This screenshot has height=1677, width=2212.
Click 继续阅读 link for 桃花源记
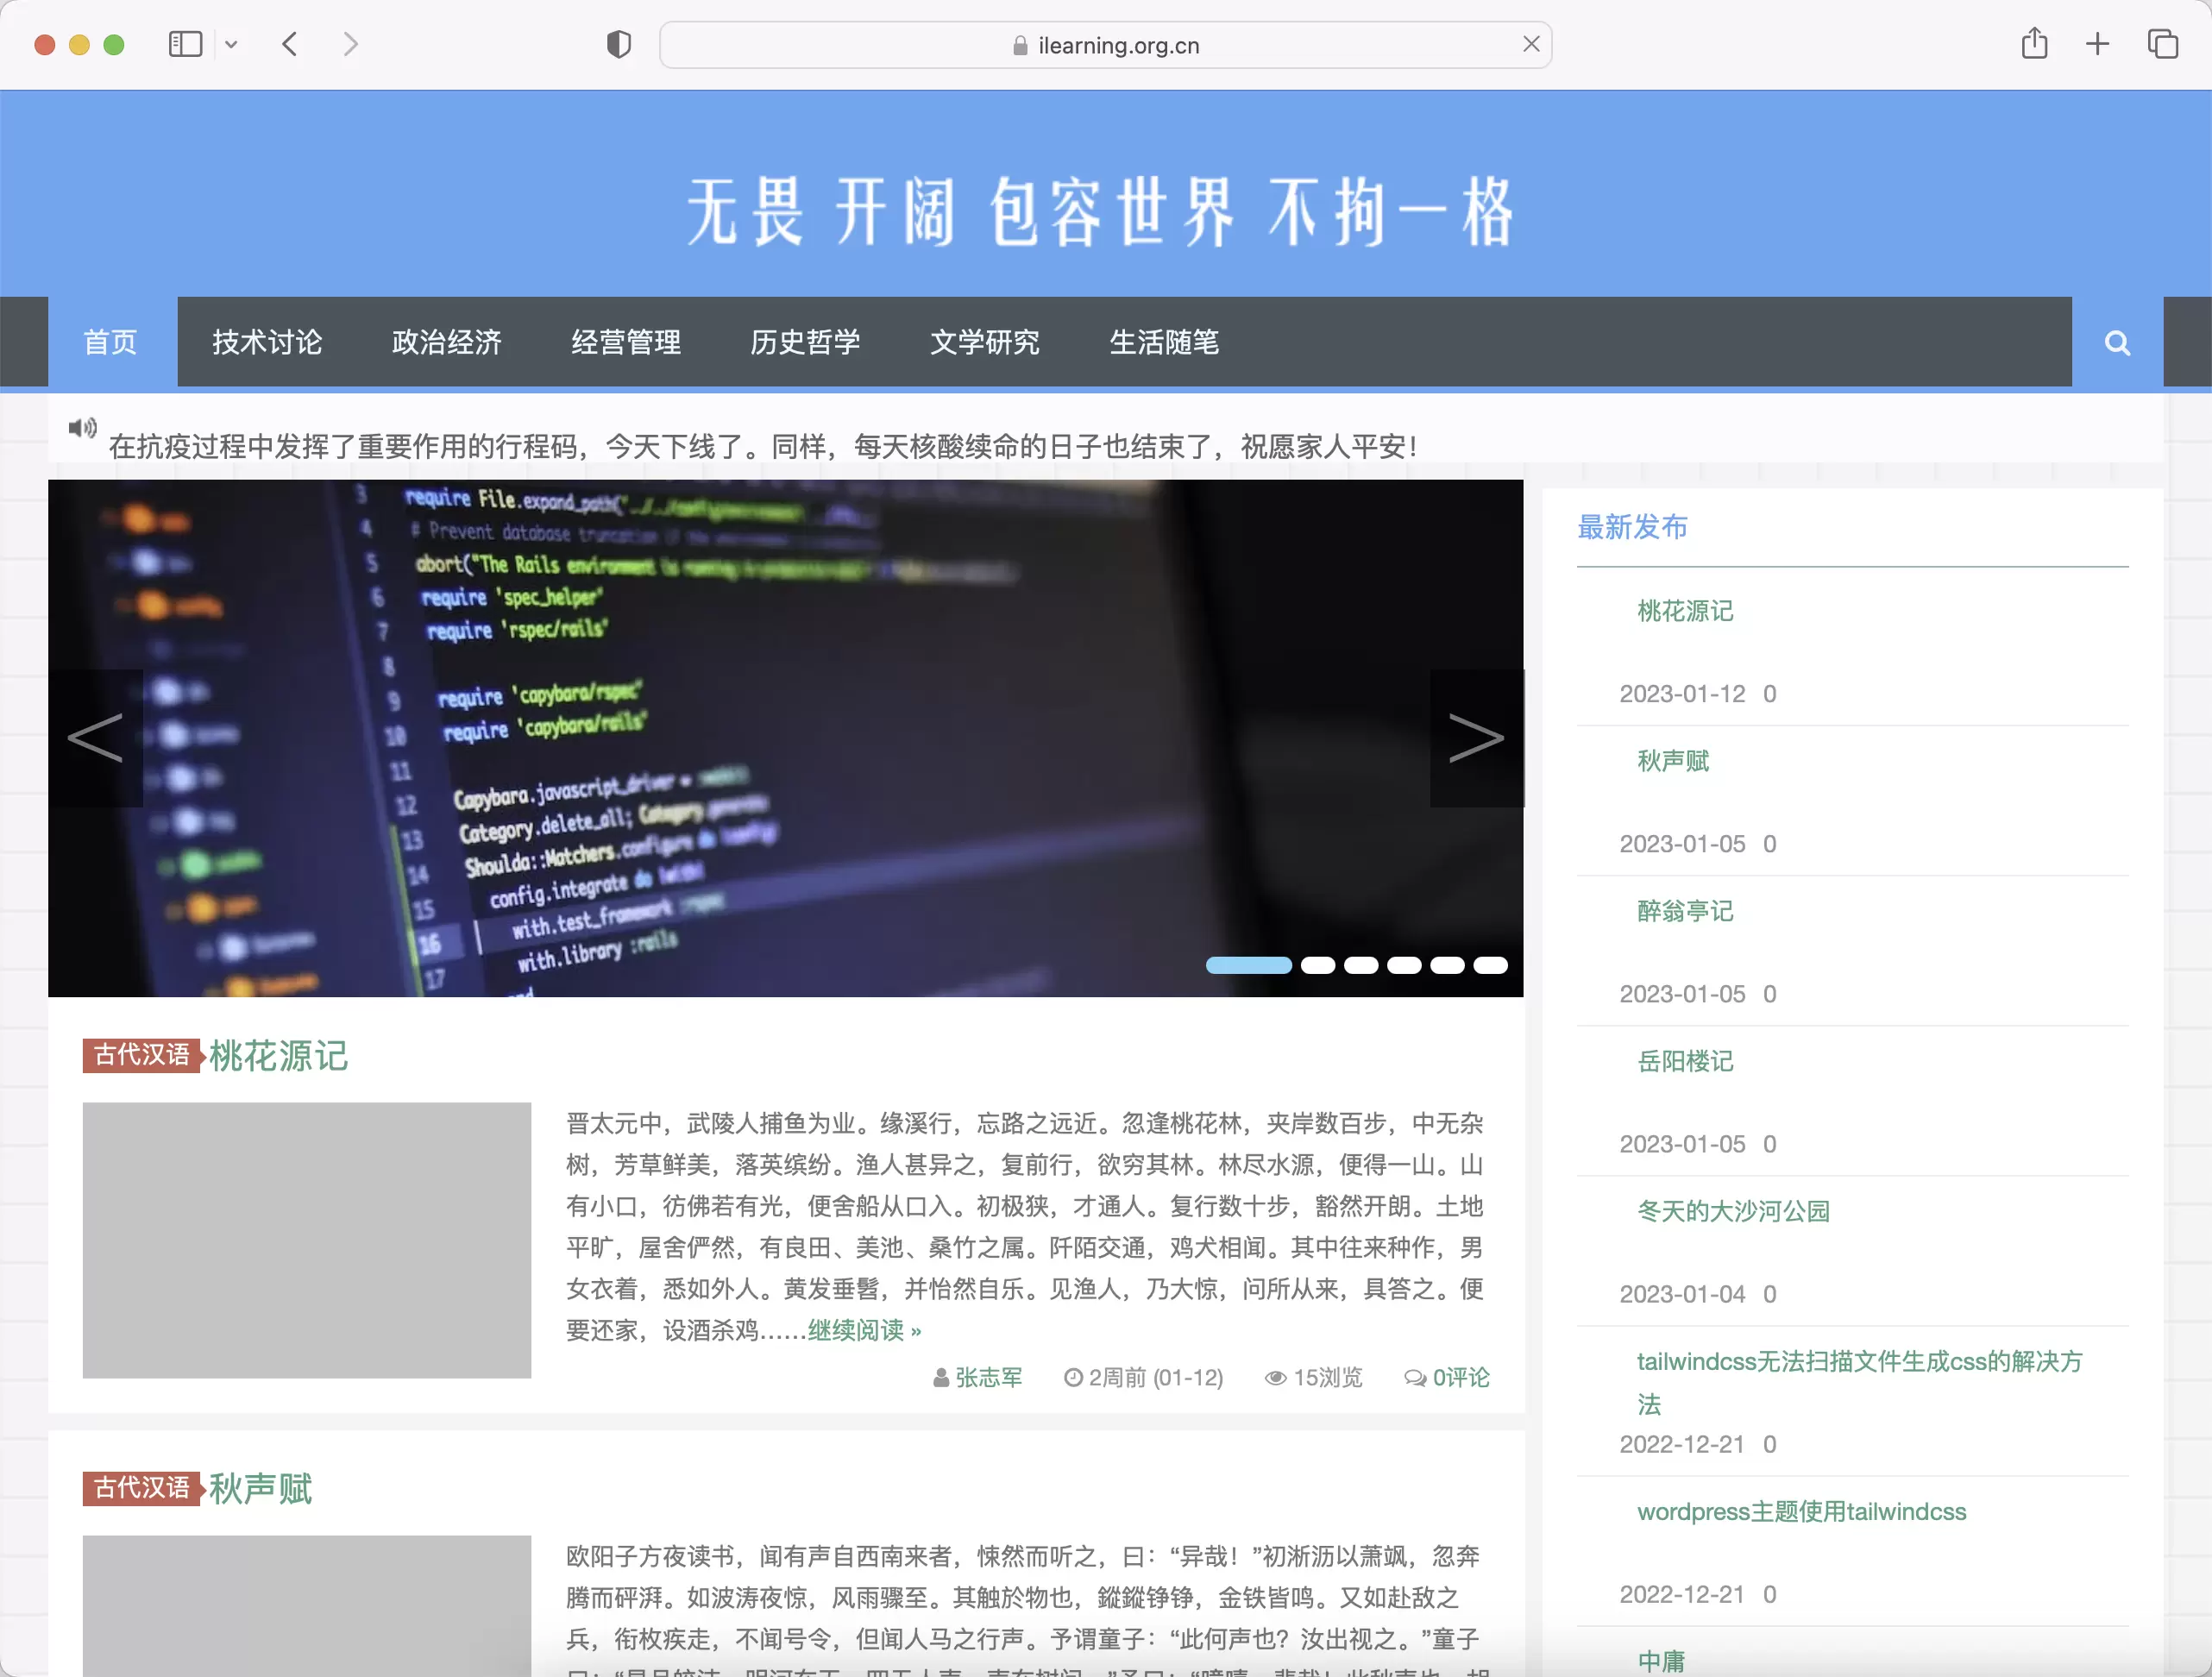pyautogui.click(x=864, y=1330)
